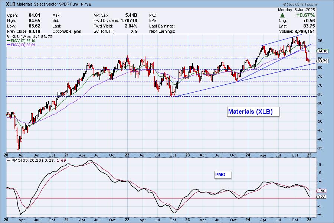The height and width of the screenshot is (223, 334).
Task: Click the 22 year label on price axis
Action: (x=127, y=155)
